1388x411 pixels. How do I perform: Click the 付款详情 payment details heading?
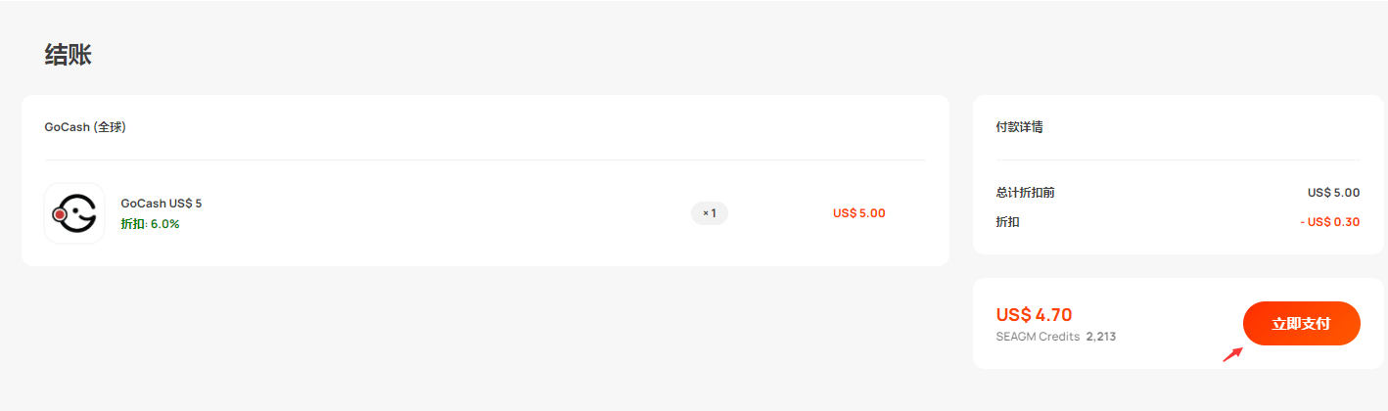point(1020,127)
